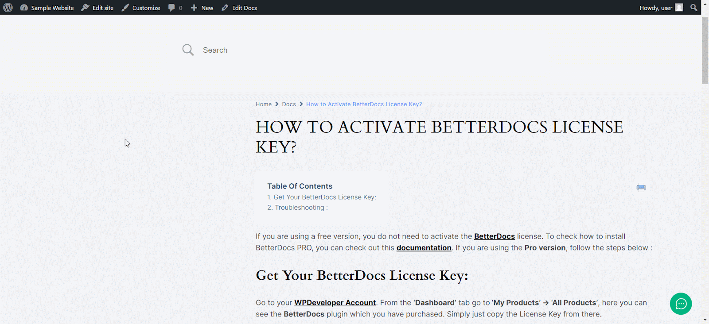Image resolution: width=709 pixels, height=324 pixels.
Task: Click the comments bubble icon
Action: coord(172,8)
